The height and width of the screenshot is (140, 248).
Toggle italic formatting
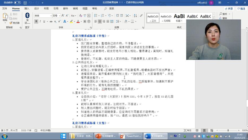[40, 21]
